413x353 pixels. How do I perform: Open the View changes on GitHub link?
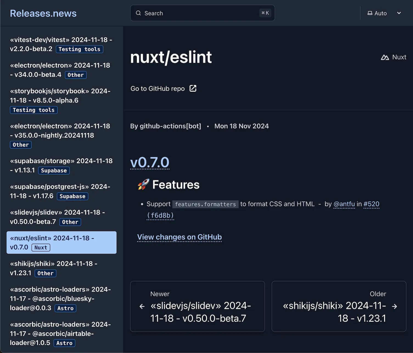coord(179,237)
